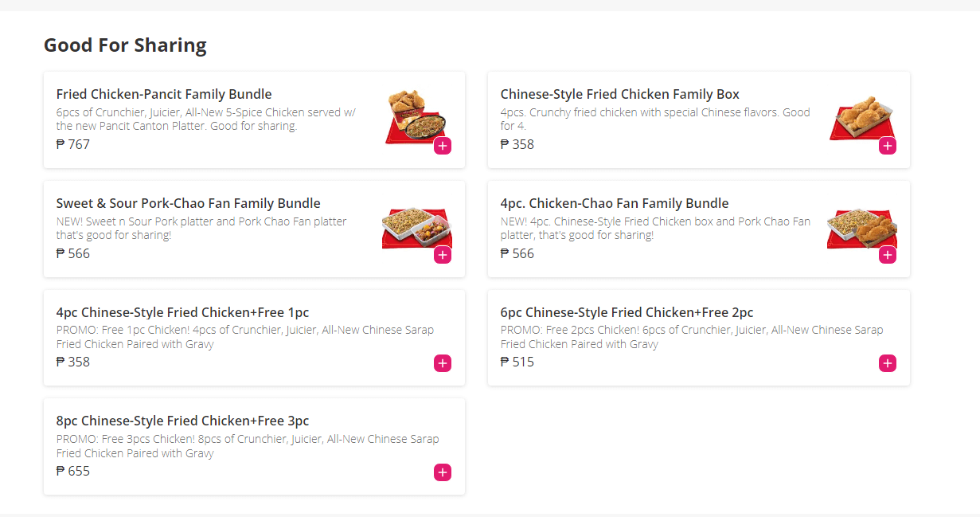Add Chinese-Style Fried Chicken Family Box plus icon
Viewport: 980px width, 517px height.
pyautogui.click(x=887, y=146)
